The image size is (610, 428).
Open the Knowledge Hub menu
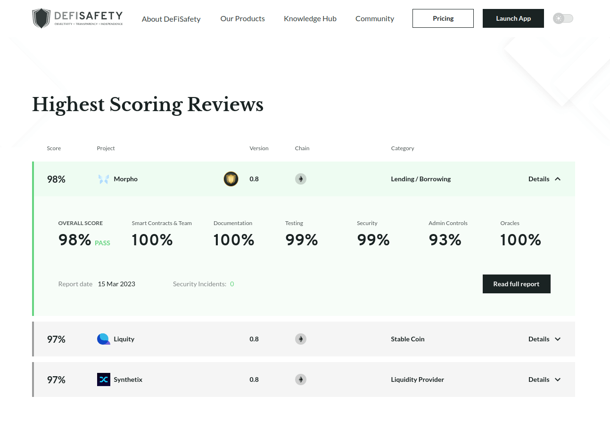tap(310, 19)
